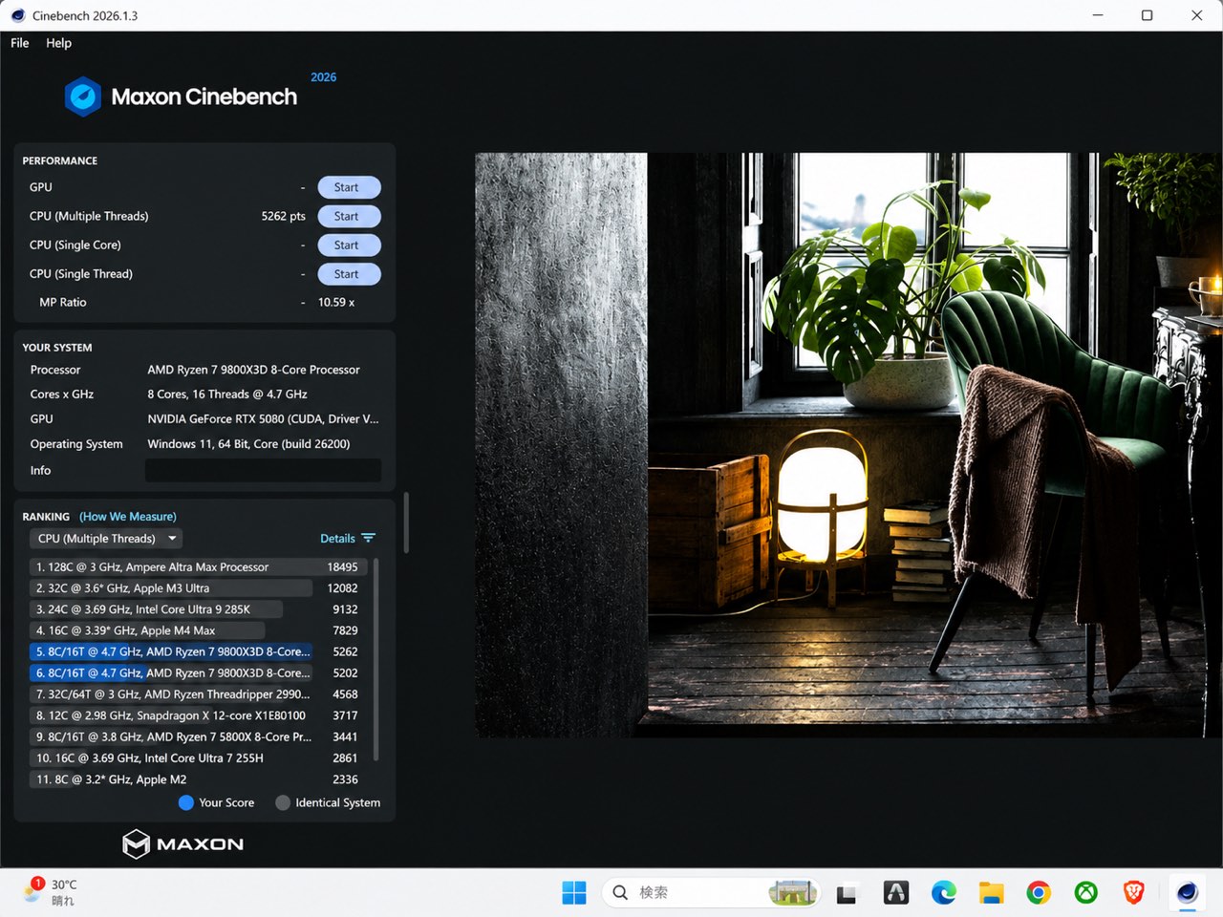
Task: Select the Intel Core Ultra 7 255H row
Action: pyautogui.click(x=199, y=758)
